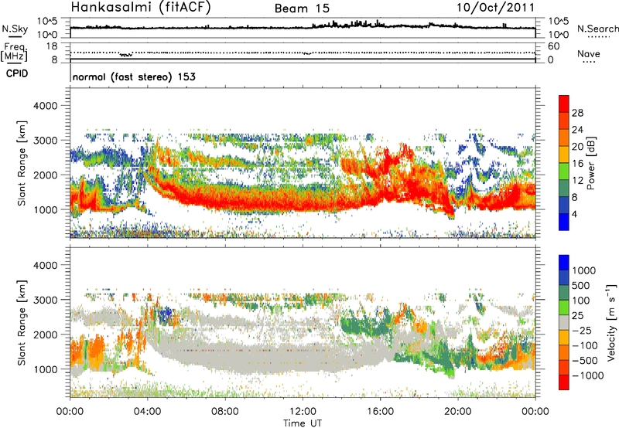The height and width of the screenshot is (428, 619).
Task: Click the -1000 label on velocity colorbar
Action: click(588, 375)
